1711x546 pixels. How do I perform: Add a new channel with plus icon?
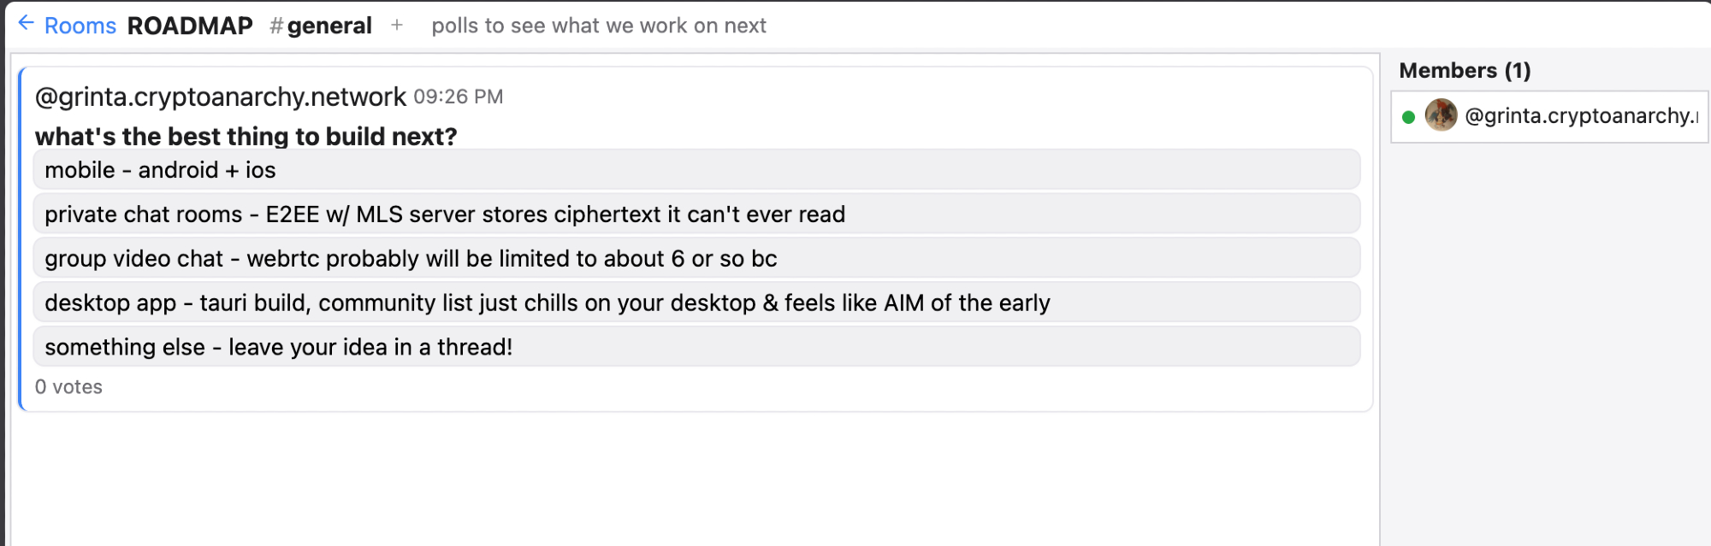397,26
